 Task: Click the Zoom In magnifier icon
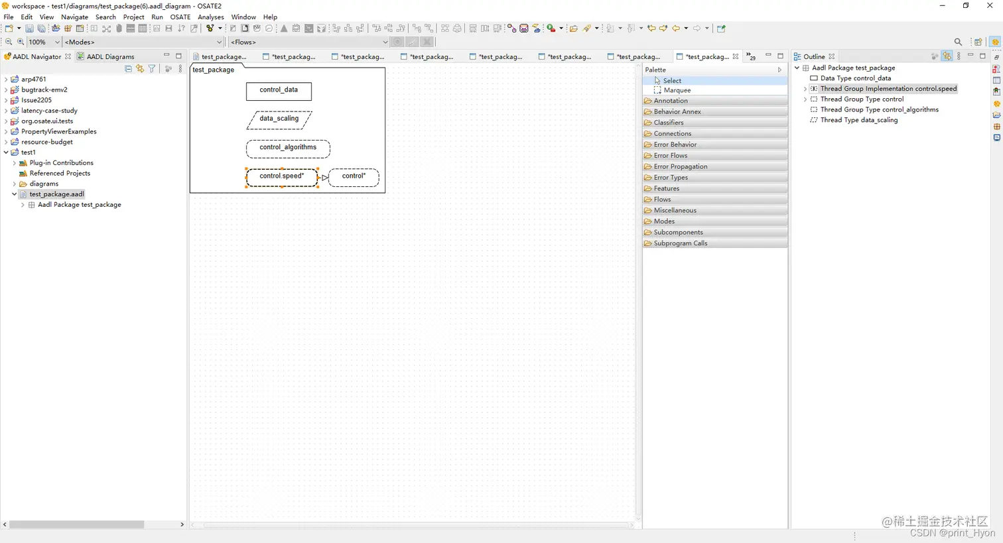(21, 42)
